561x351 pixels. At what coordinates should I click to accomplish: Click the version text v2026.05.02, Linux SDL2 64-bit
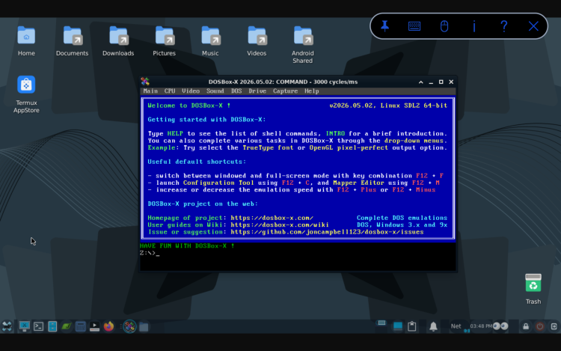(388, 106)
